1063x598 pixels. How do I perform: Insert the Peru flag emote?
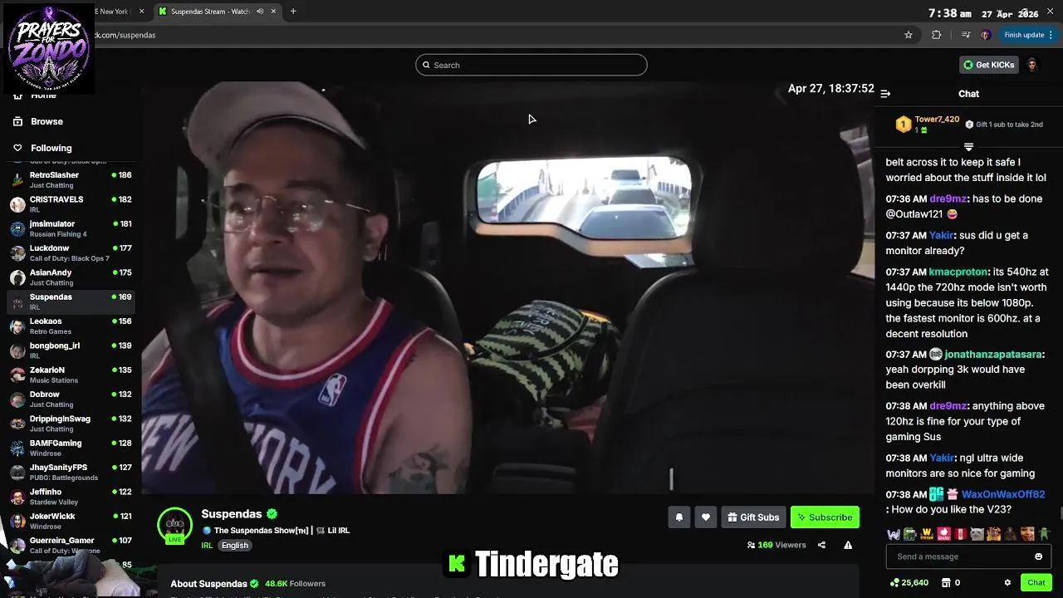point(960,534)
